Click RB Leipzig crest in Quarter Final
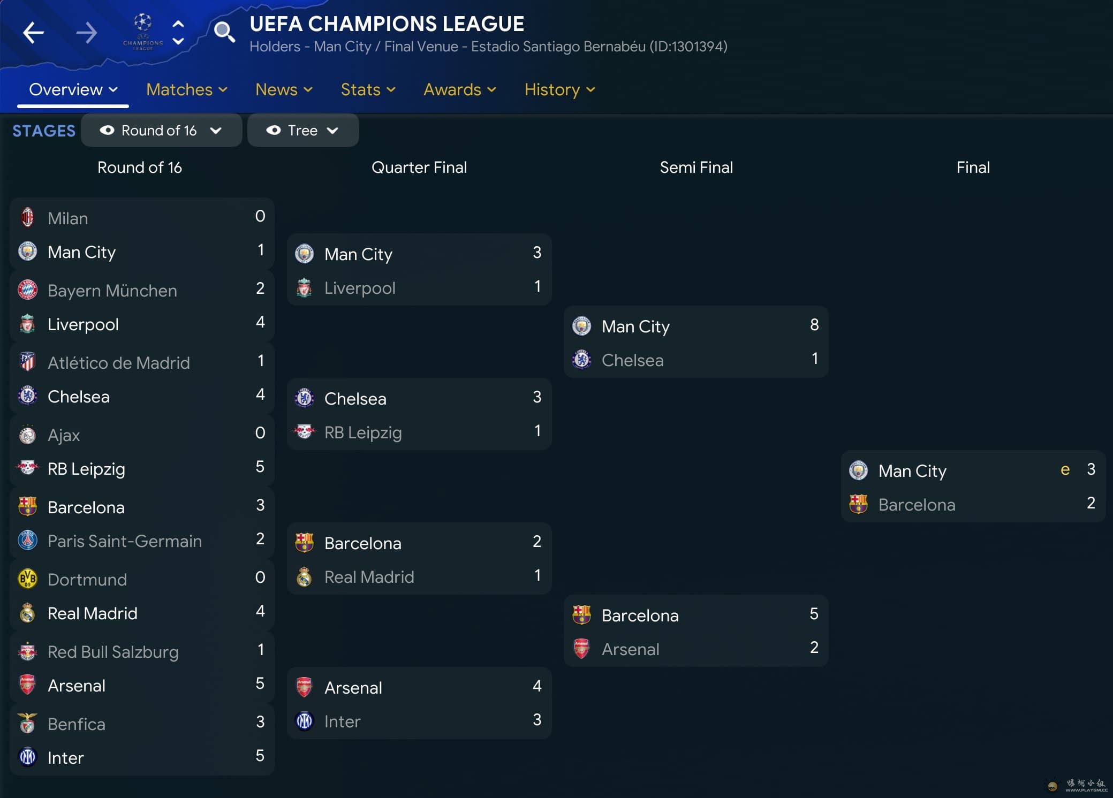1113x798 pixels. (305, 432)
